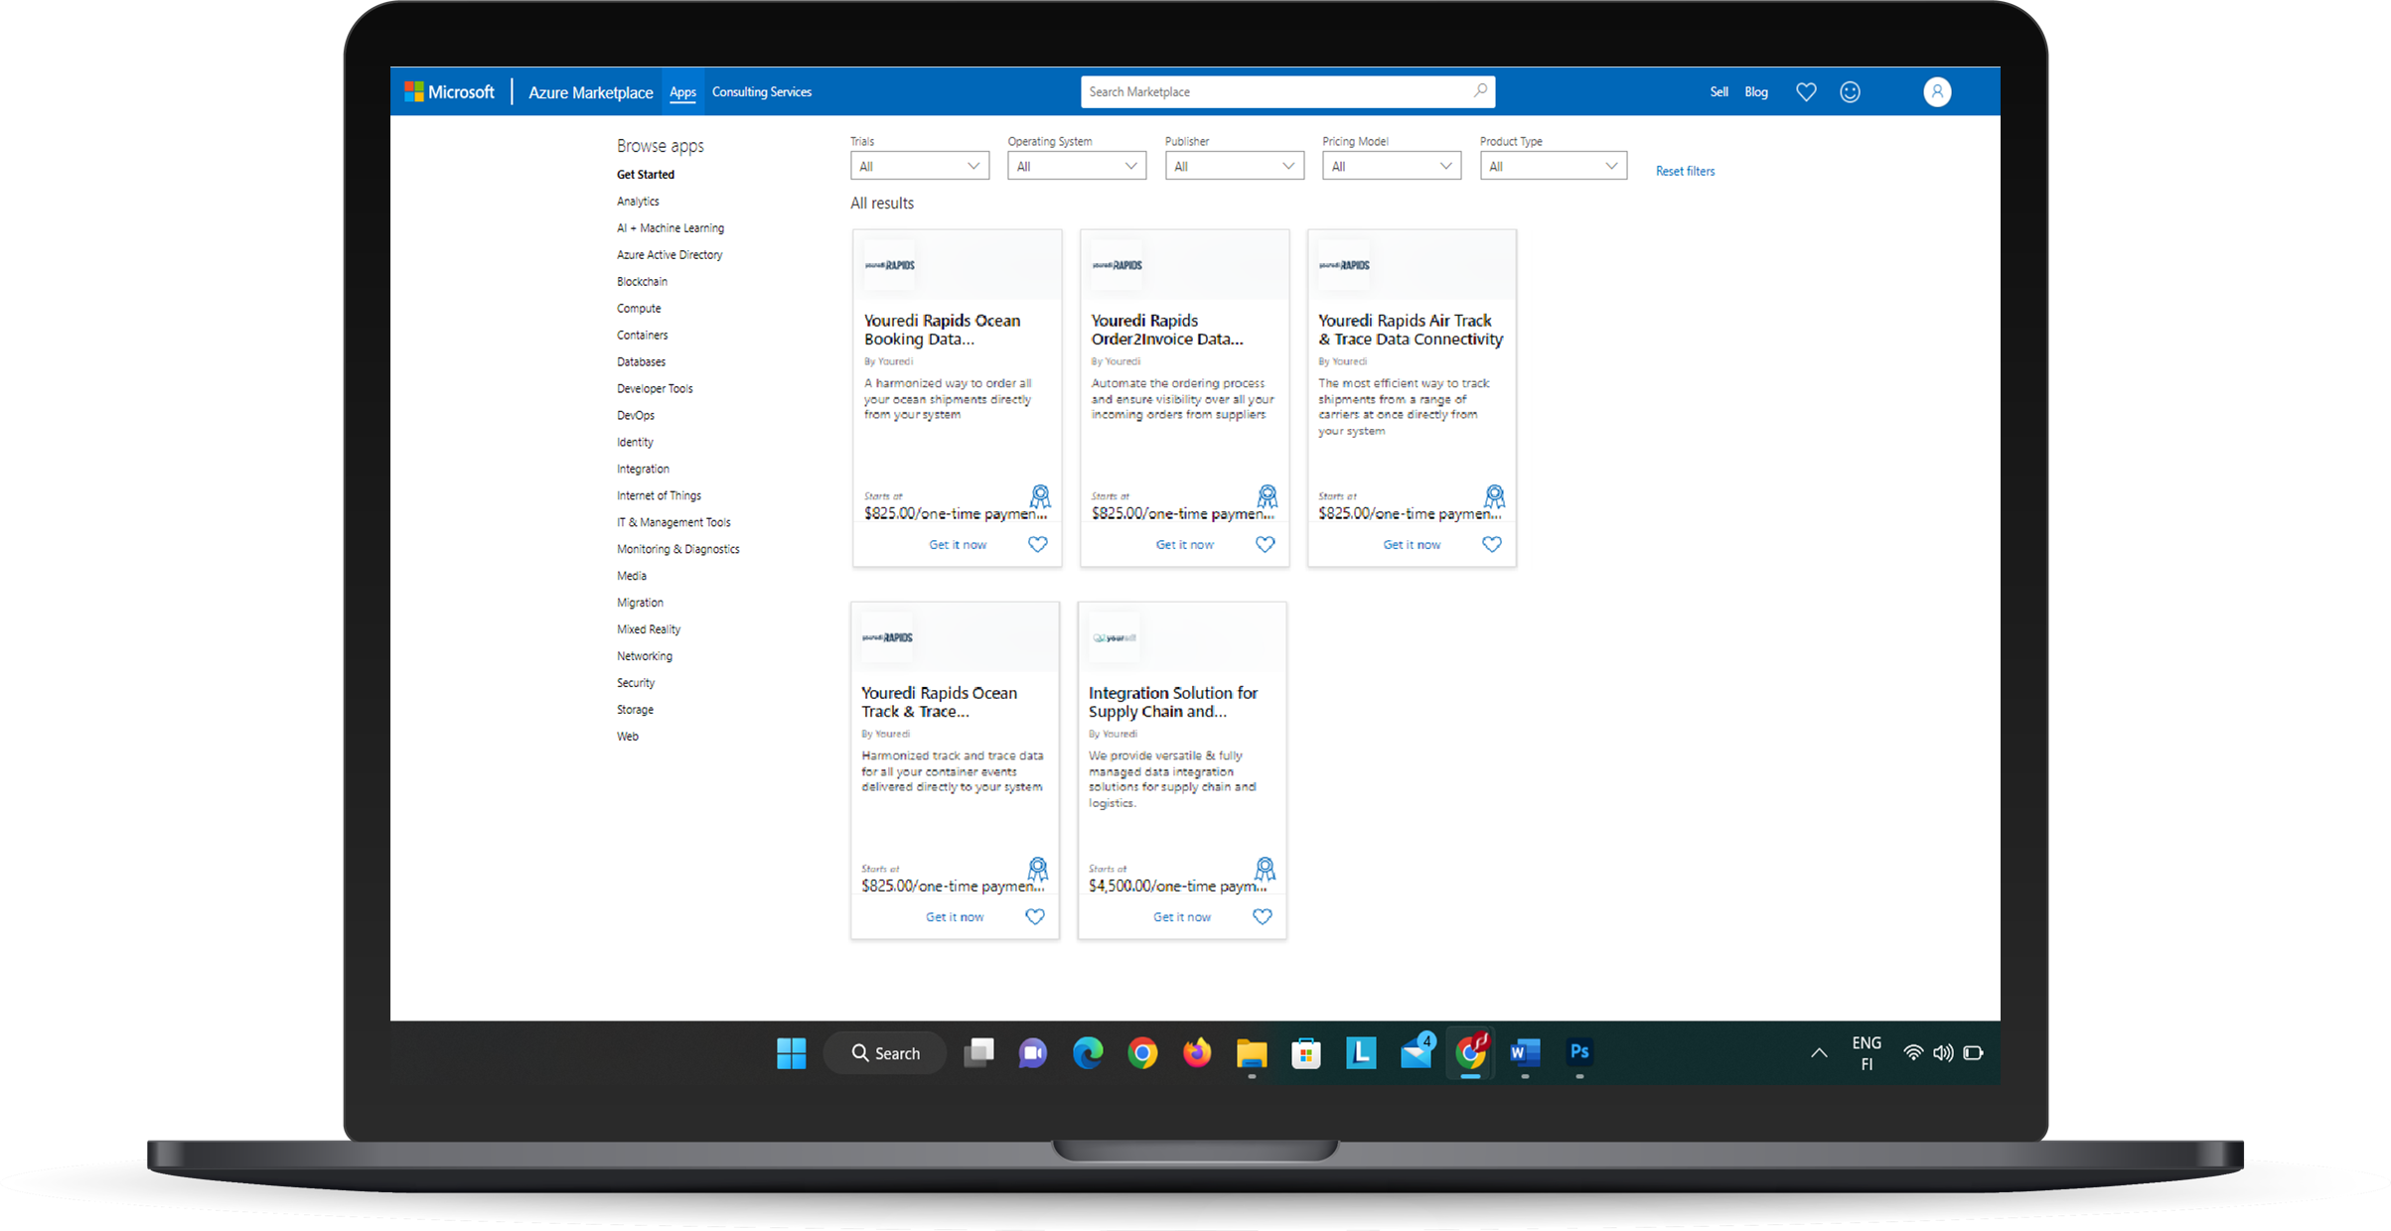The height and width of the screenshot is (1231, 2391).
Task: Open the Product Type filter dropdown
Action: pyautogui.click(x=1553, y=166)
